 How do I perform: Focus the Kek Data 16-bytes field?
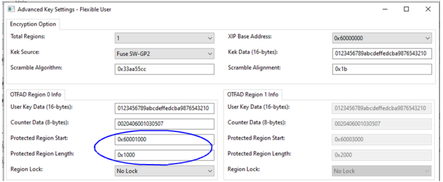coord(382,54)
